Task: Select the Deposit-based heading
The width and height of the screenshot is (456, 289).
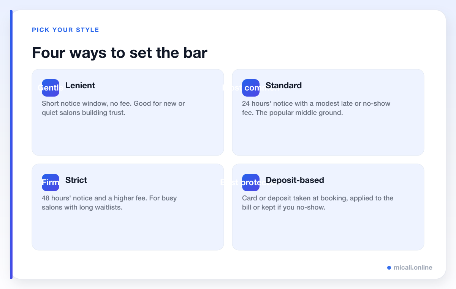Action: pos(295,180)
